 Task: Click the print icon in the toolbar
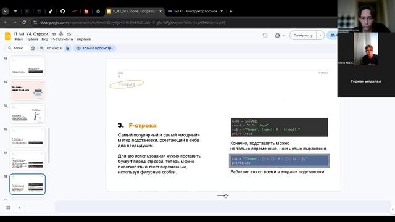coord(33,48)
